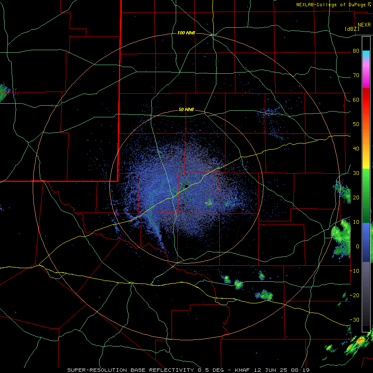This screenshot has height=373, width=373.
Task: Click the 40 value on the dBZ scale
Action: point(356,149)
